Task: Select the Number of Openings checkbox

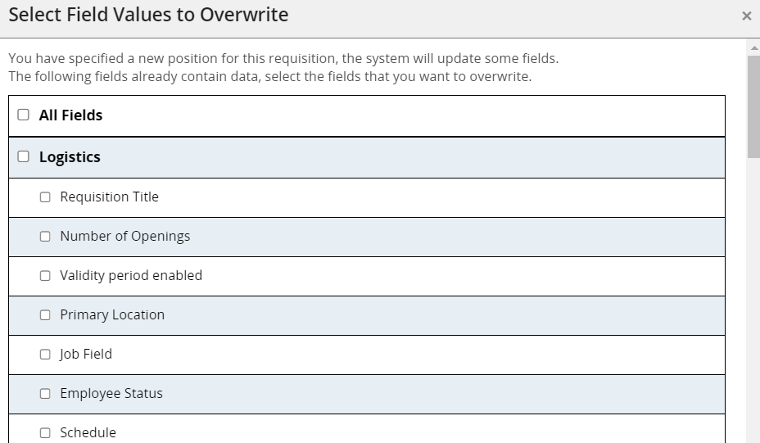Action: (x=45, y=237)
